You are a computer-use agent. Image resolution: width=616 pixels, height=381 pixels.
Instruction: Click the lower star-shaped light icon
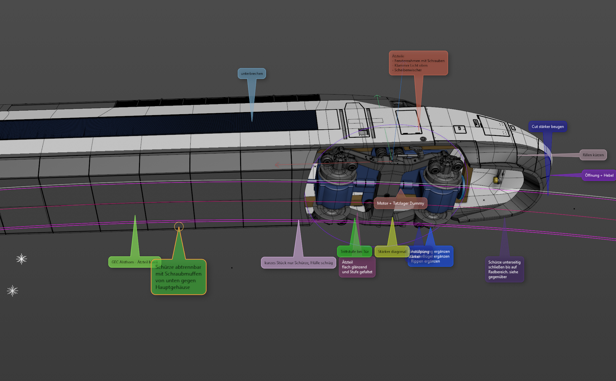[13, 291]
